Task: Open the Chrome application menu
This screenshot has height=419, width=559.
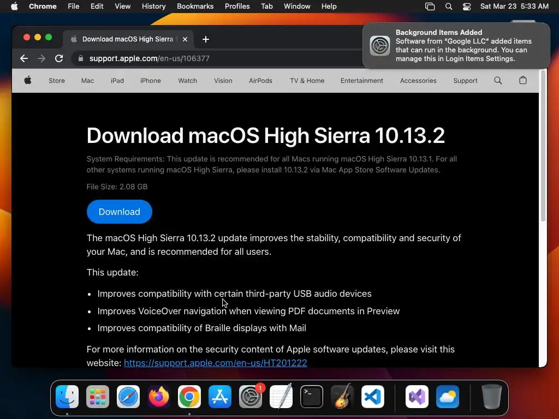Action: coord(43,6)
